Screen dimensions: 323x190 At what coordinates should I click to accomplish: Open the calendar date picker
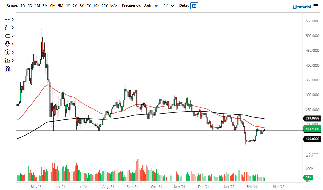[194, 5]
